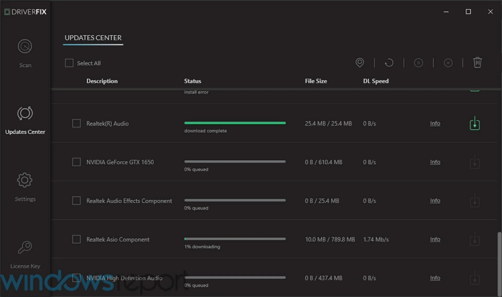Select the Realtek Asio Component checkbox

pos(76,239)
